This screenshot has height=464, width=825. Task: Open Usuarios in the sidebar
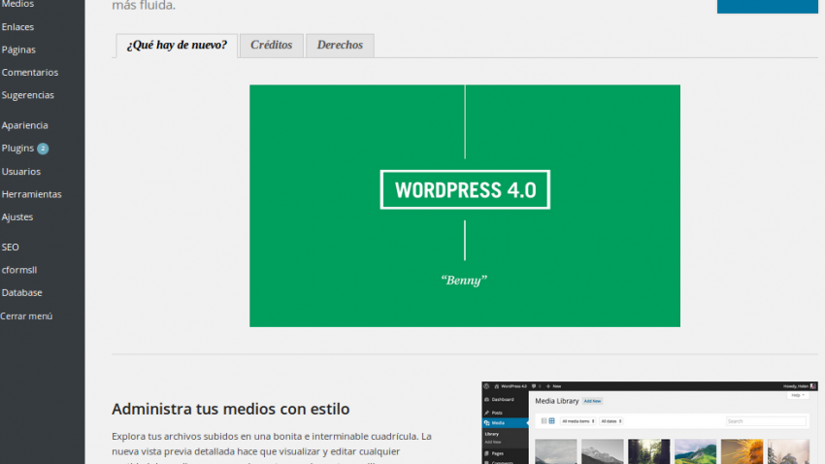(21, 172)
